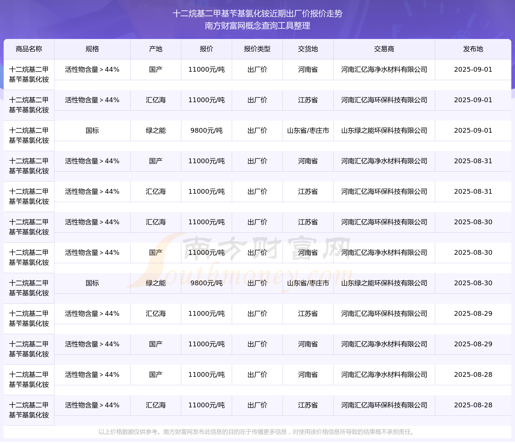Click the 交易商 column header

point(384,49)
